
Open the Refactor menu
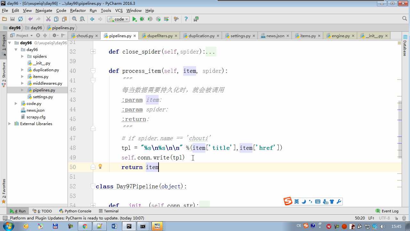tap(78, 11)
